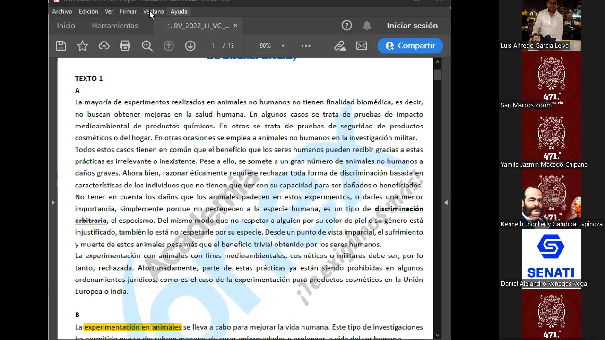Click the scroll down arrow of document scrollbar
The height and width of the screenshot is (340, 605).
coord(438,335)
